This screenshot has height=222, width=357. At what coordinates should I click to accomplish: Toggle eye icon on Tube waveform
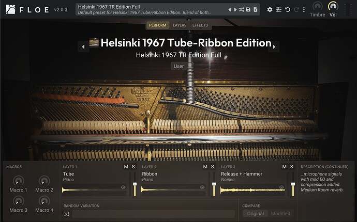click(123, 187)
